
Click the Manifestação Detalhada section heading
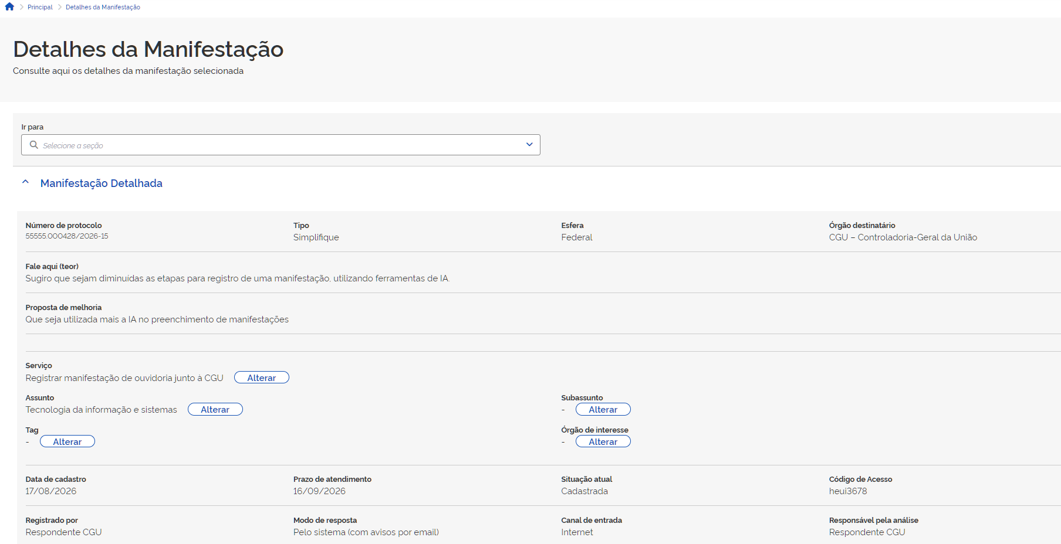click(x=102, y=183)
